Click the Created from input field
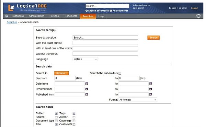The image size is (206, 127). point(70,89)
